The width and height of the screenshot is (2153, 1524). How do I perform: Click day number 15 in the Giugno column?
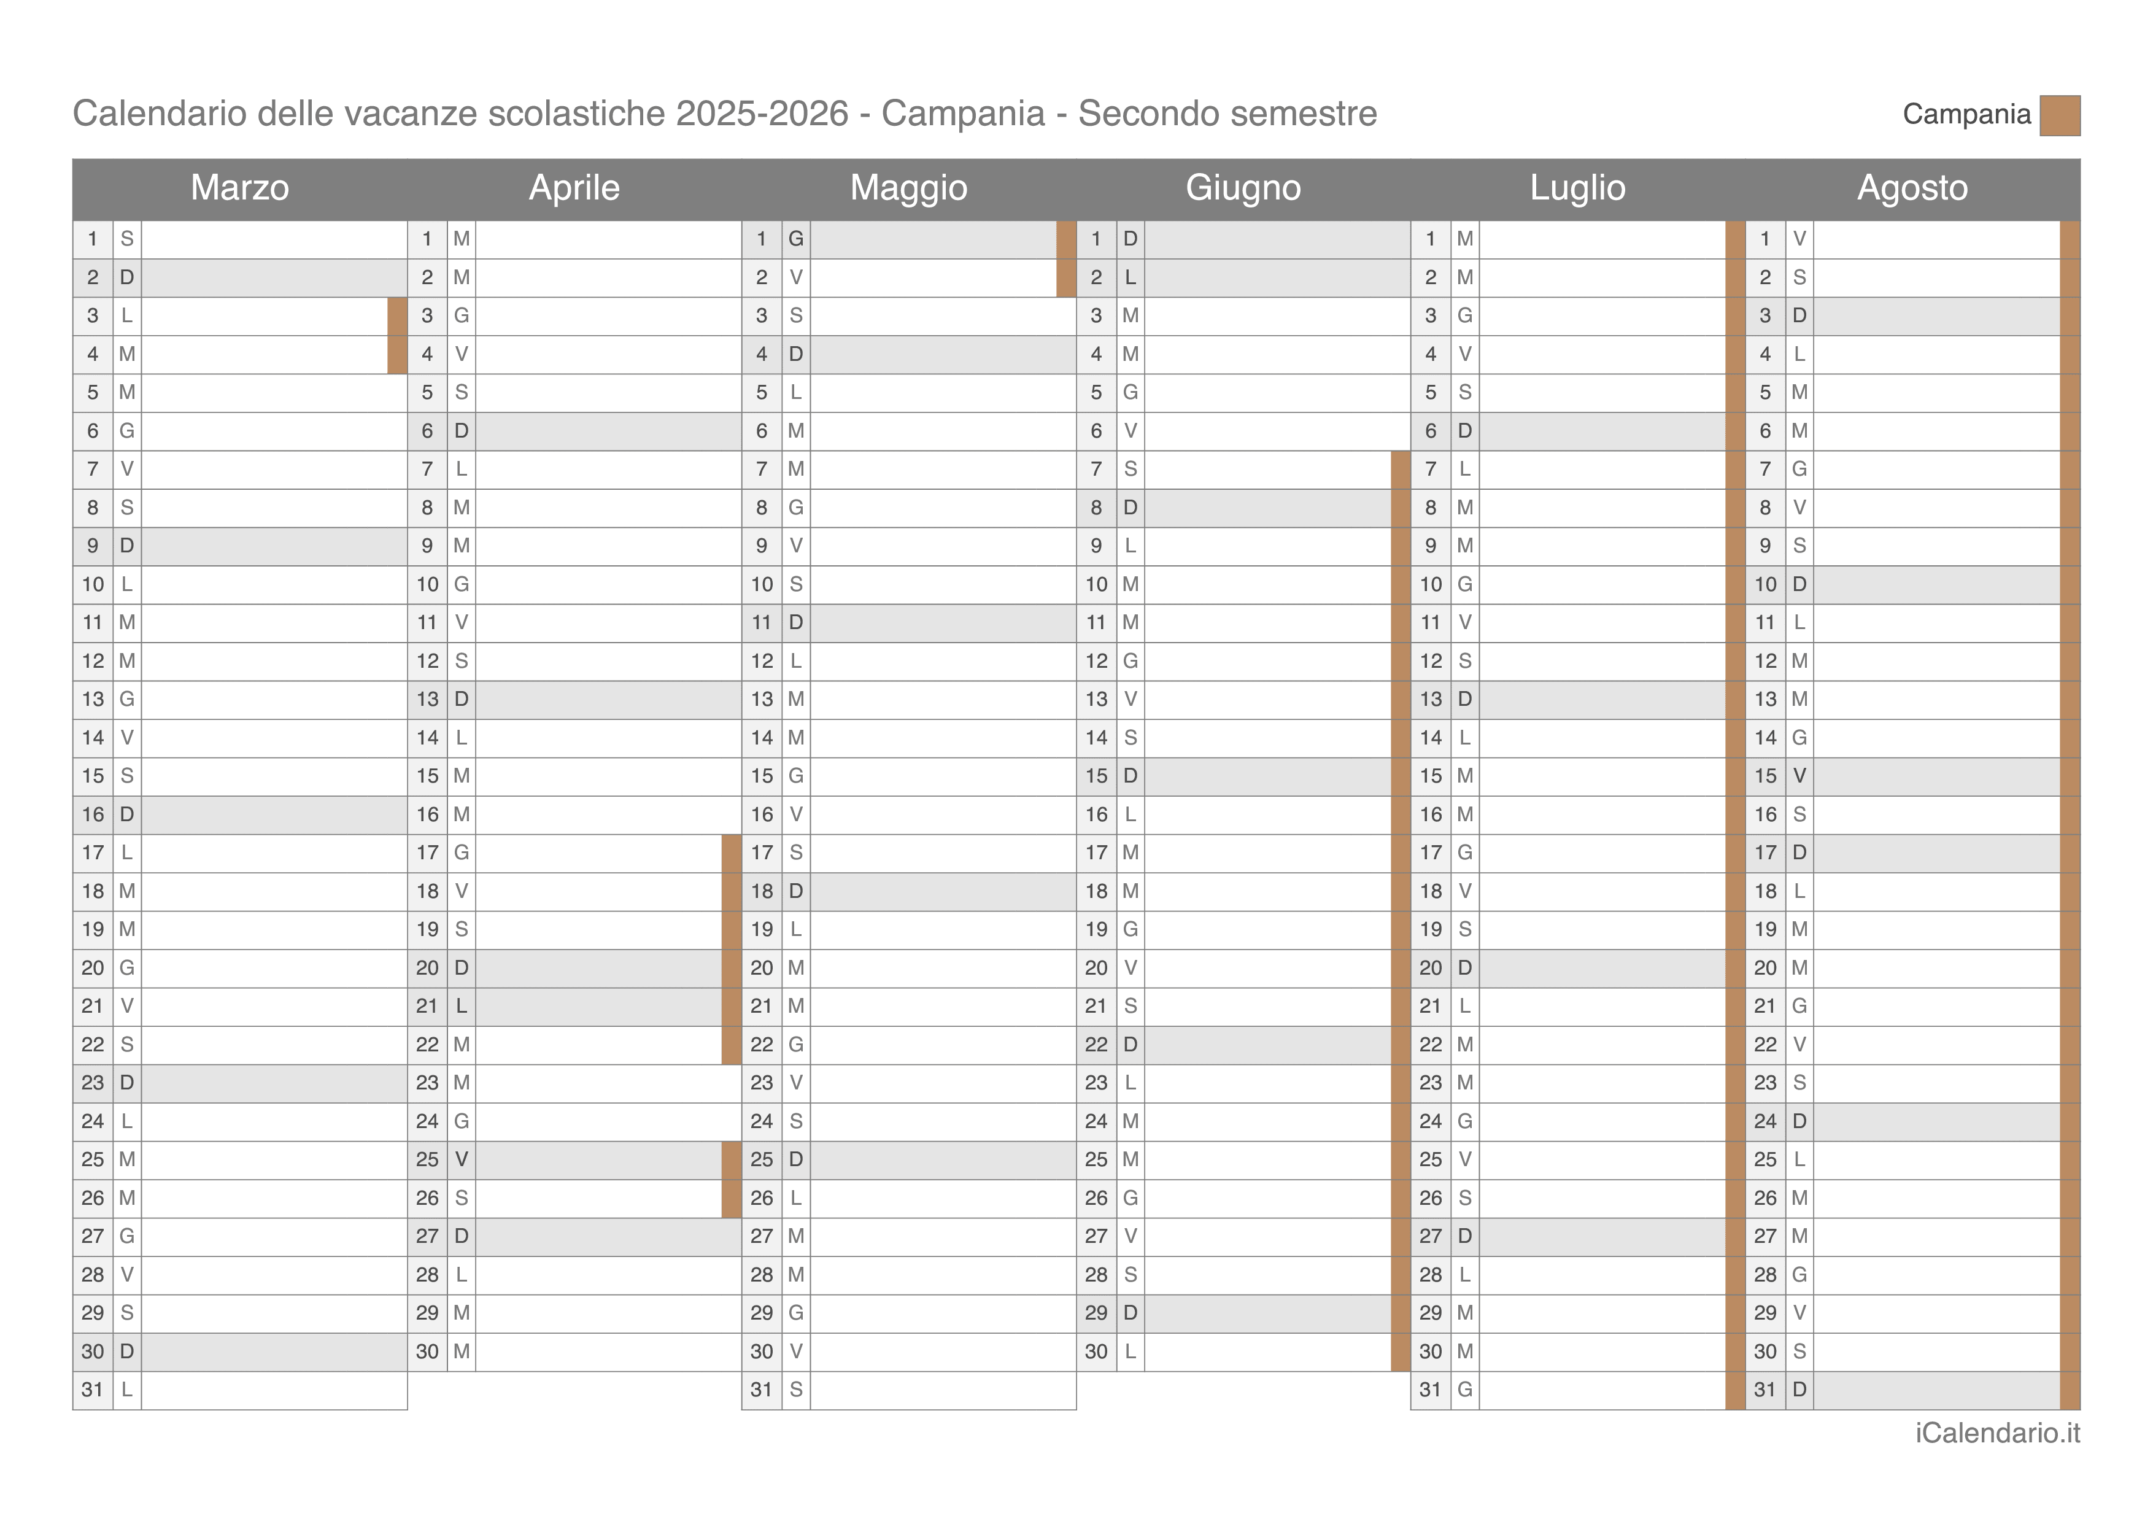[1097, 776]
